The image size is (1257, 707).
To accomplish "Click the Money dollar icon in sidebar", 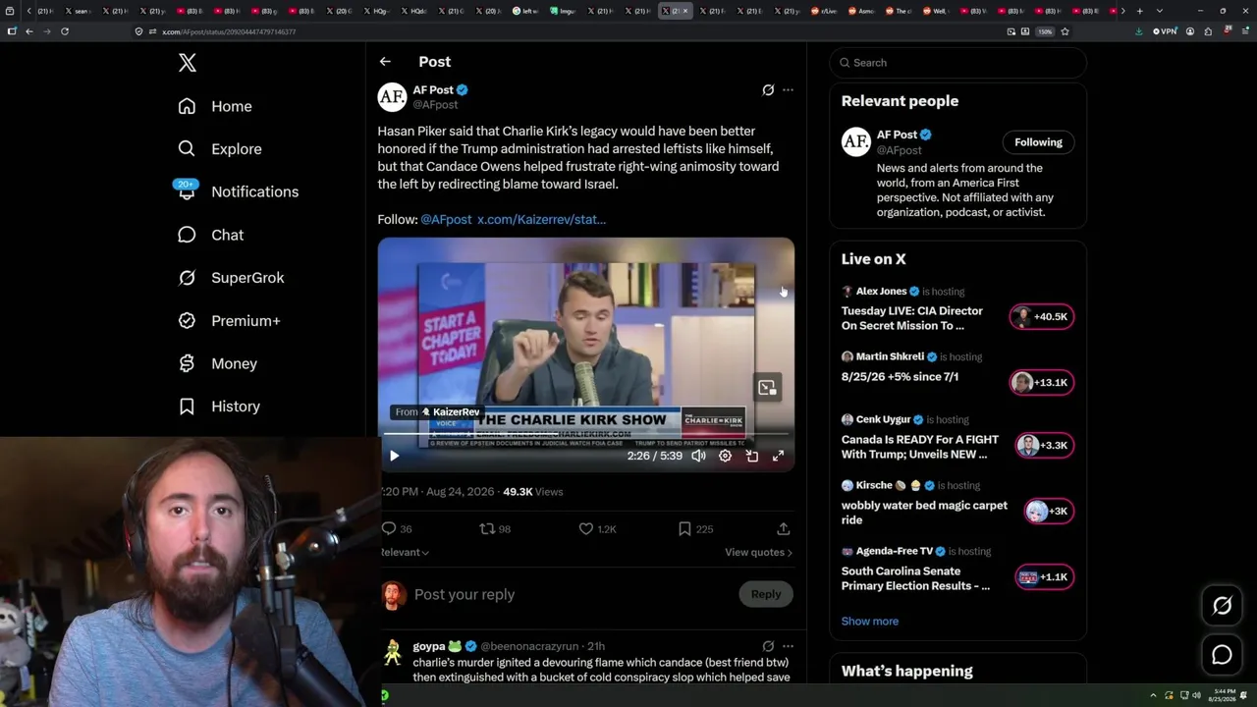I will coord(187,363).
